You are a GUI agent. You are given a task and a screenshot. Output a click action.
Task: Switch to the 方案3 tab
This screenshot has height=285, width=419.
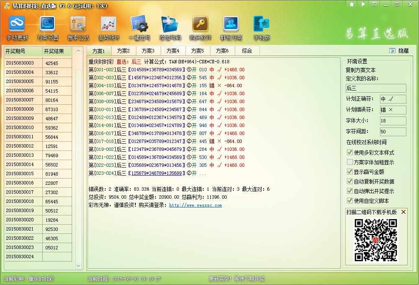pos(148,50)
